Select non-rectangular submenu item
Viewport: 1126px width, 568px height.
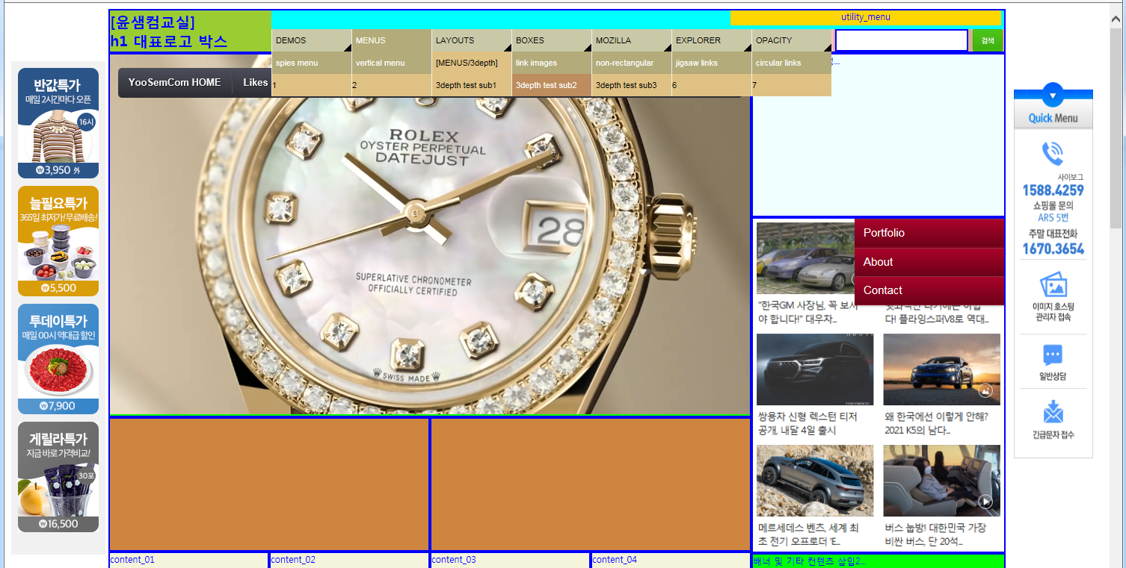632,63
